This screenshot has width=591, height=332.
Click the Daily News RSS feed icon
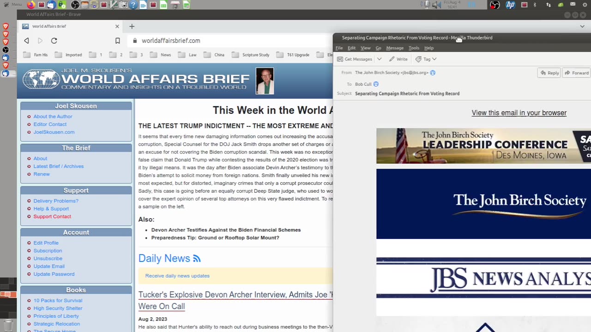click(x=197, y=259)
